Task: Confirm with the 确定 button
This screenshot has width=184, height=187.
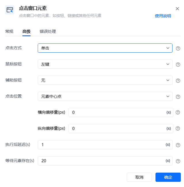Action: pyautogui.click(x=168, y=177)
